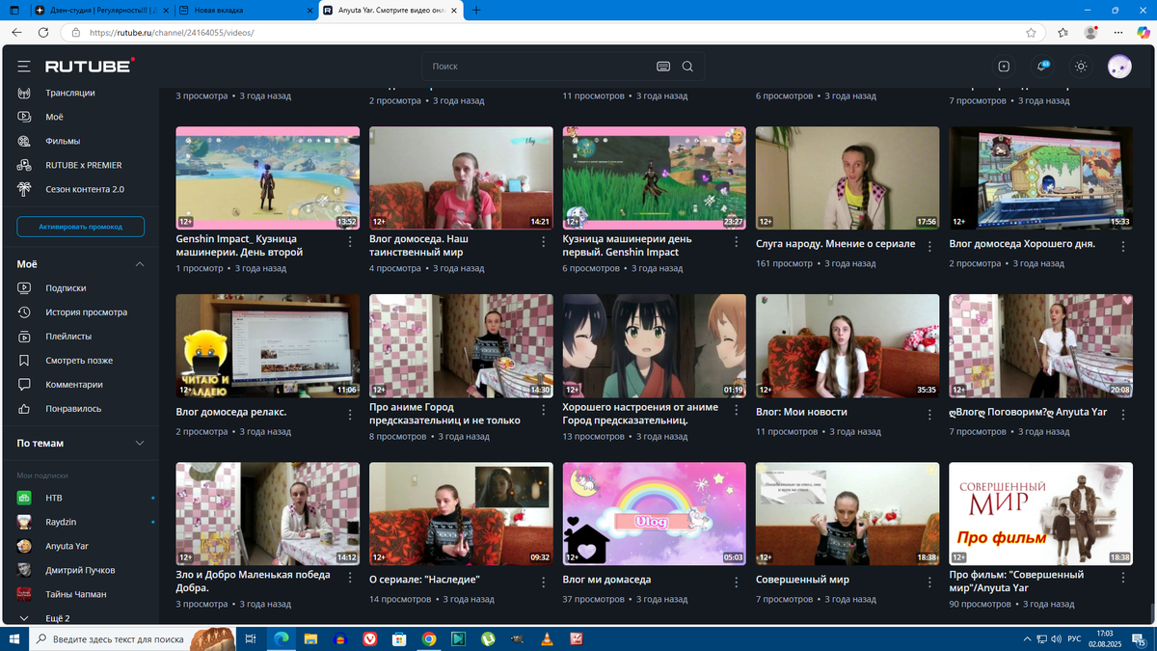Screen dimensions: 1157x651
Task: Open a new browser tab
Action: point(476,10)
